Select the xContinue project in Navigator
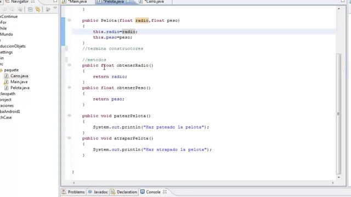The height and width of the screenshot is (197, 351). (9, 16)
